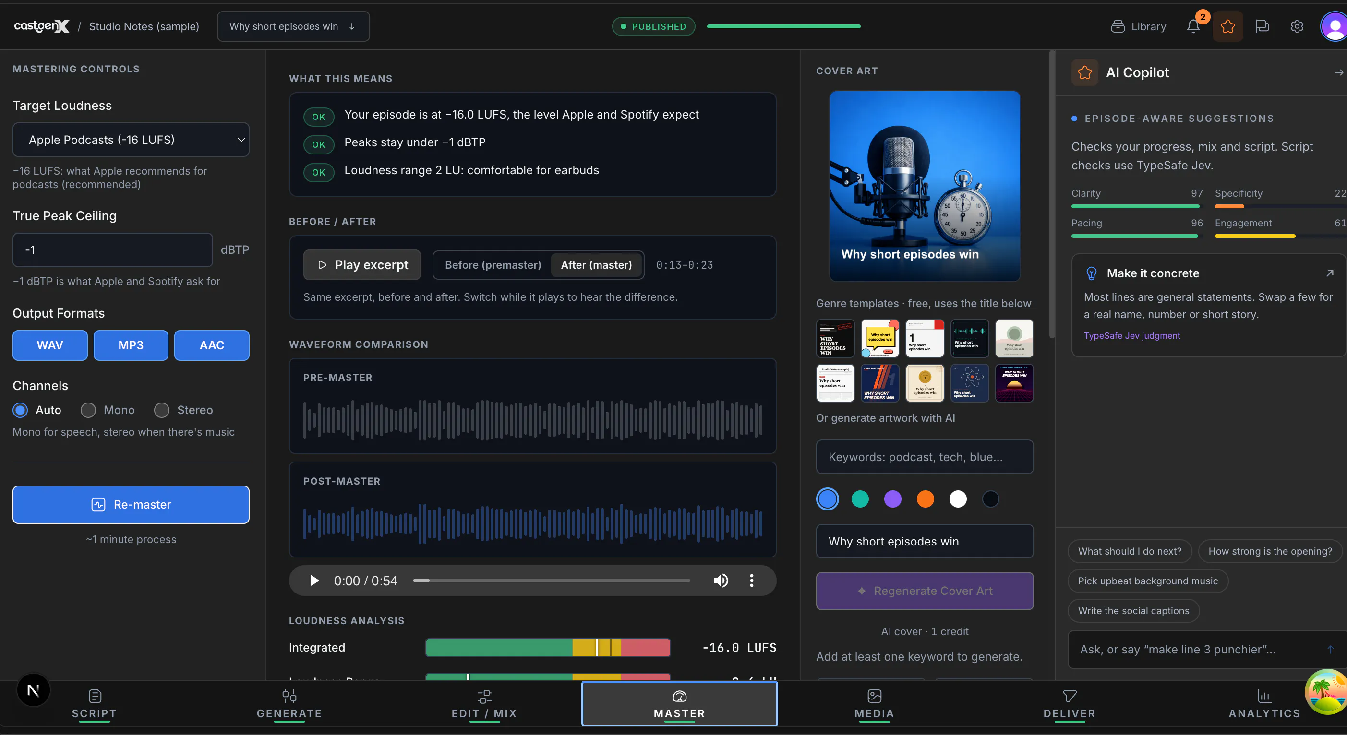The image size is (1347, 735).
Task: Toggle the MP3 output format
Action: click(131, 345)
